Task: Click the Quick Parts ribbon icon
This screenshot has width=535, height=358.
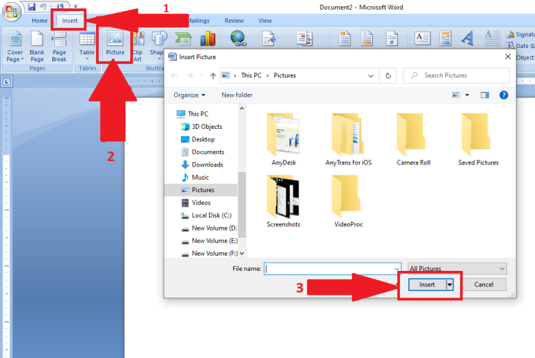Action: [x=445, y=38]
